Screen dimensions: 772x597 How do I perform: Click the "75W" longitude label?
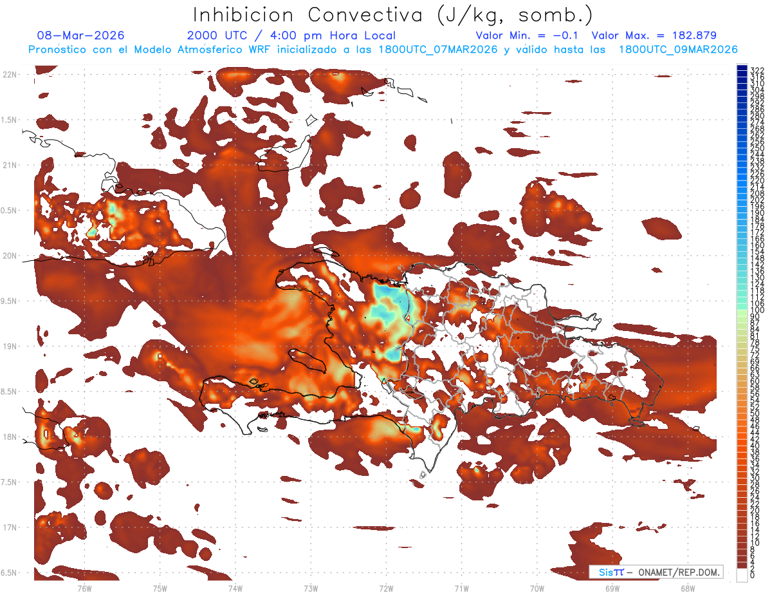(x=160, y=588)
